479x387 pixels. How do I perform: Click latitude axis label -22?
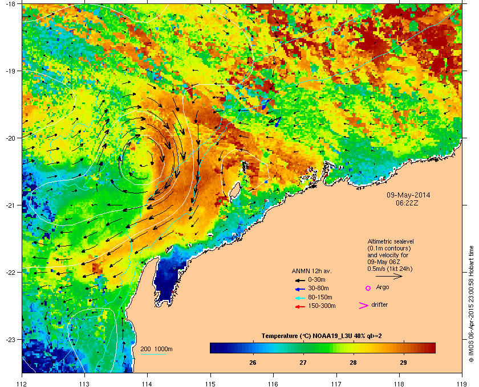10,272
